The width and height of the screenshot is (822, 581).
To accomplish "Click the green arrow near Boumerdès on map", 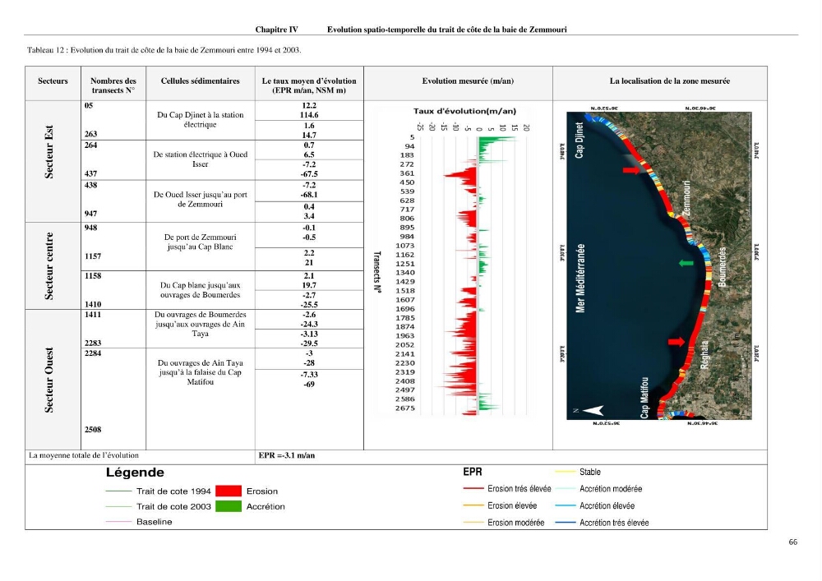I will point(686,263).
